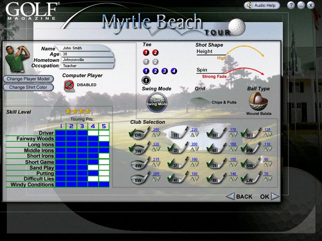
Task: Select the 5W club icon
Action: [x=140, y=178]
